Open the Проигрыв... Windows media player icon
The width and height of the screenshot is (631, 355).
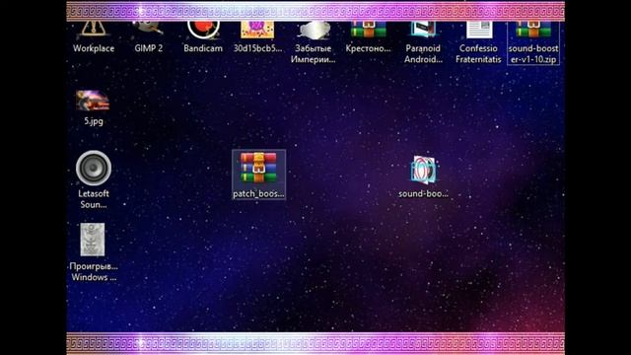(93, 240)
